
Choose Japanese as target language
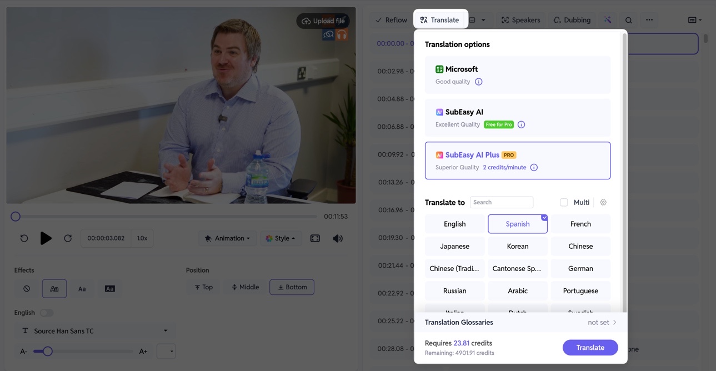[455, 246]
